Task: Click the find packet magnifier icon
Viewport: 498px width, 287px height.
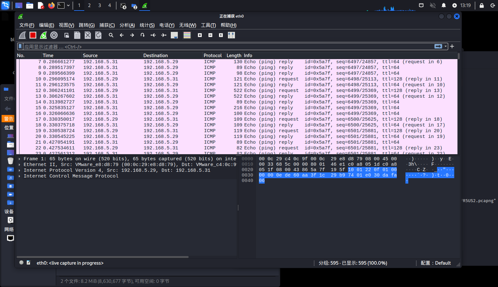Action: (x=111, y=35)
